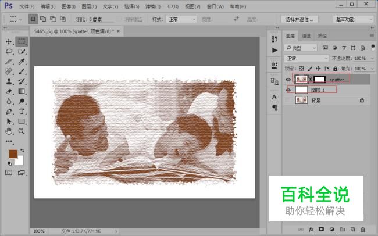
Task: Toggle Quick Mask mode
Action: coord(9,173)
